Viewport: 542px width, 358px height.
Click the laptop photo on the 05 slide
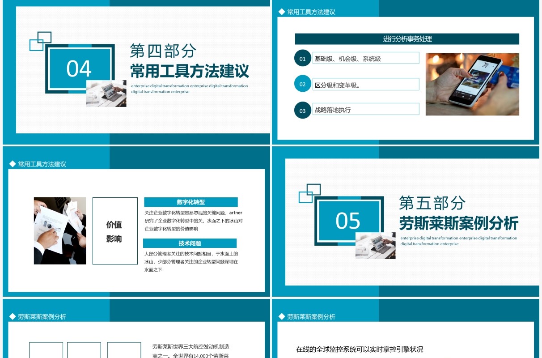(375, 246)
